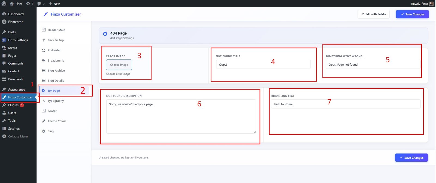Click the Pages icon in sidebar
The image size is (436, 183).
[x=4, y=56]
